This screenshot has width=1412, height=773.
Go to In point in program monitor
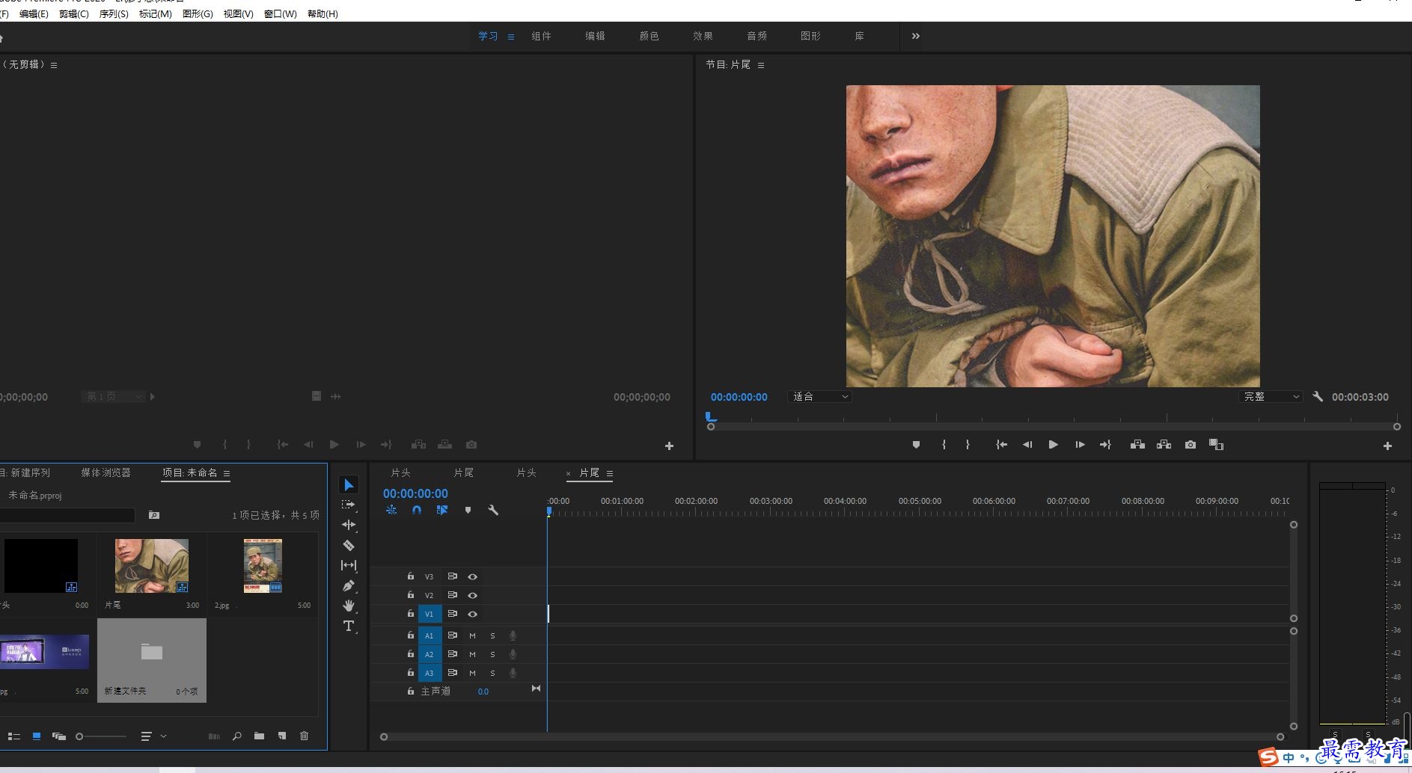click(x=1001, y=445)
